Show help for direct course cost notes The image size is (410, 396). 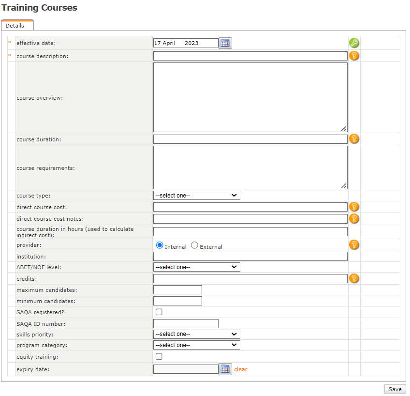(x=354, y=218)
